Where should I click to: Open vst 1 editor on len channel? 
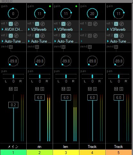pos(69,24)
